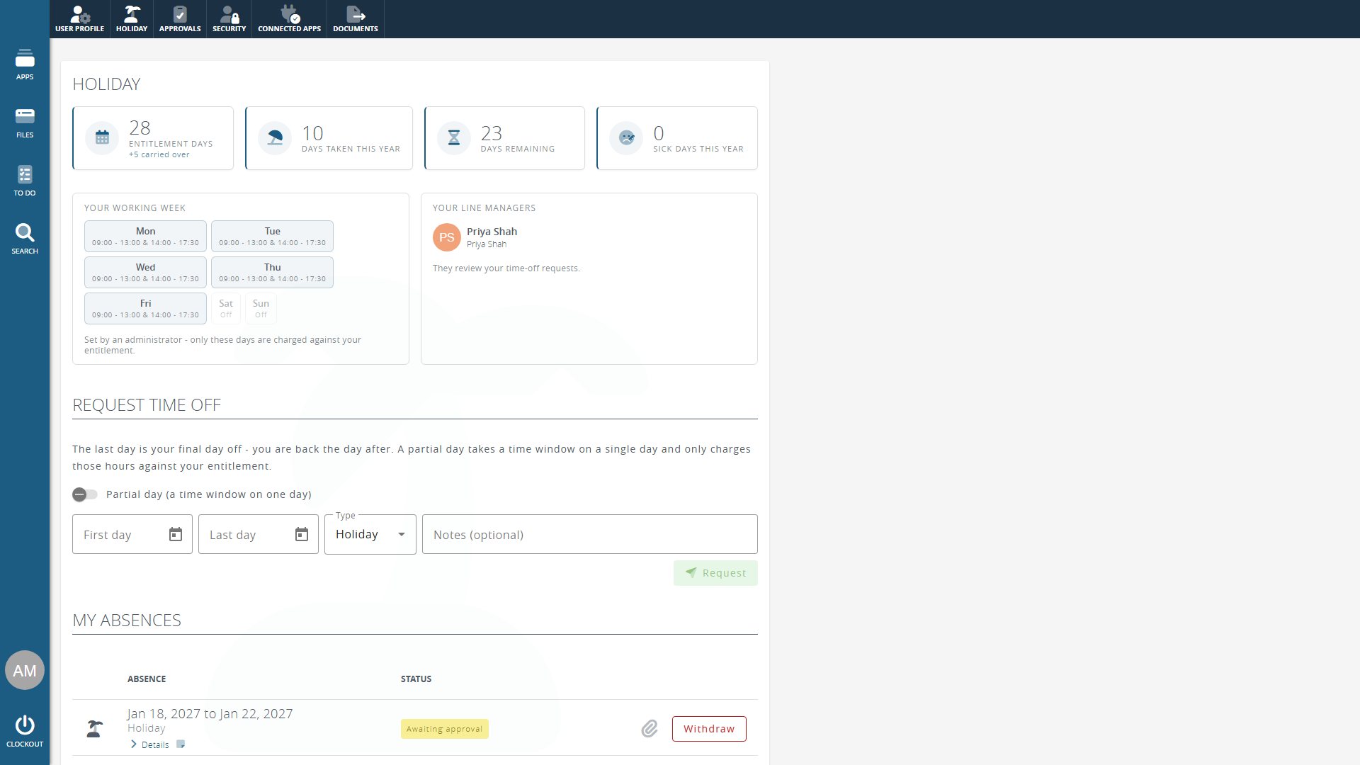Expand the Details chevron

[133, 744]
